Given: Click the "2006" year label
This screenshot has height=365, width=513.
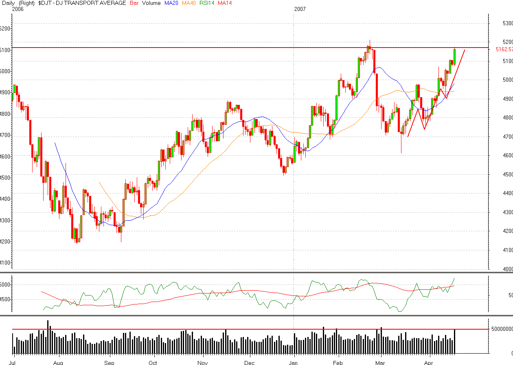Looking at the screenshot, I should click(18, 9).
